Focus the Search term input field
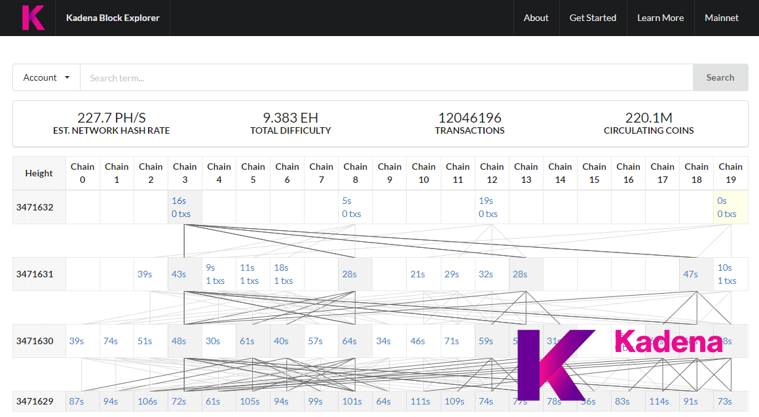The width and height of the screenshot is (759, 417). click(x=386, y=77)
